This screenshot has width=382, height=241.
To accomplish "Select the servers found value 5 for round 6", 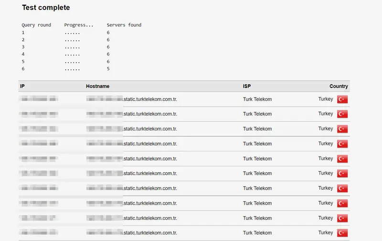I will click(x=108, y=69).
